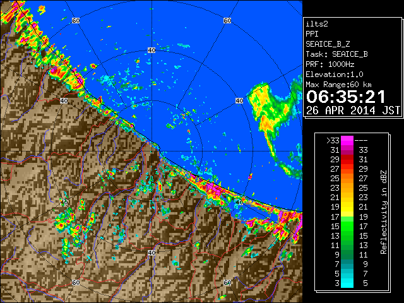Screen dimensions: 404x303
Task: Click the radar center at the crosshair intersection
Action: (x=151, y=151)
